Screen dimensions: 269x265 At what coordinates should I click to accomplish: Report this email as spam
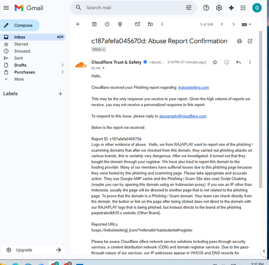point(107,24)
